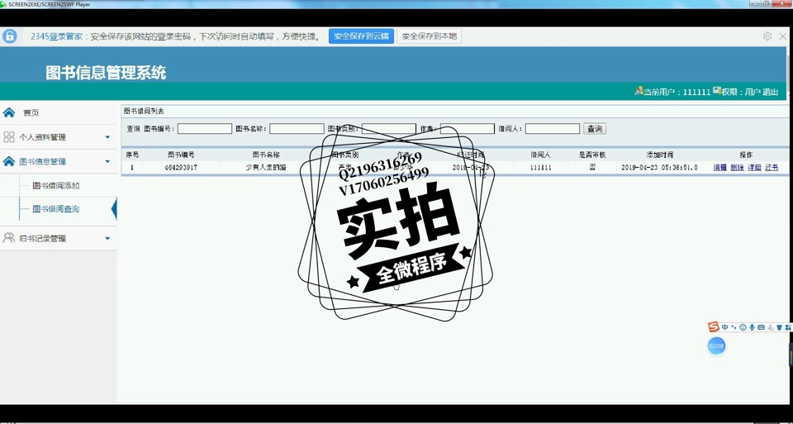Open password bar settings gear icon
793x424 pixels.
pos(767,36)
